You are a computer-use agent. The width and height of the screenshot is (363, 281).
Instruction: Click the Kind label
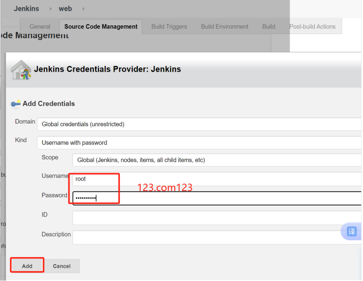pos(21,140)
